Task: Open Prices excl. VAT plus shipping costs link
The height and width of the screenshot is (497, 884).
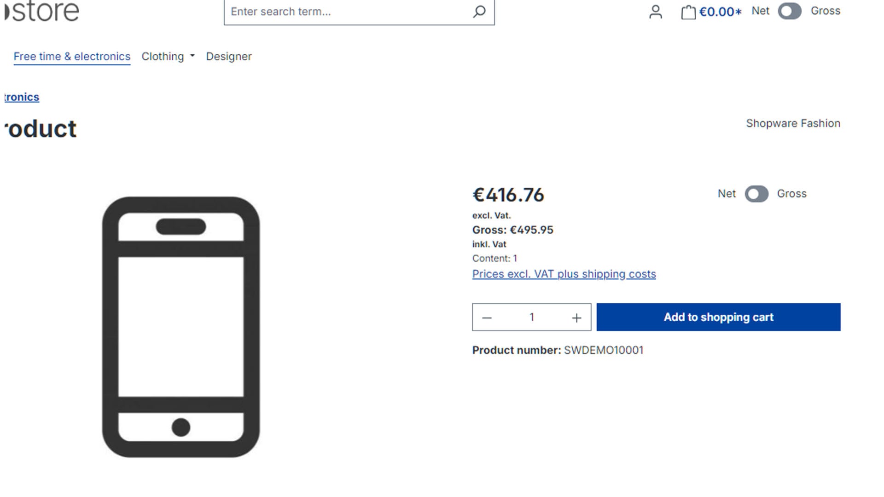Action: (564, 274)
